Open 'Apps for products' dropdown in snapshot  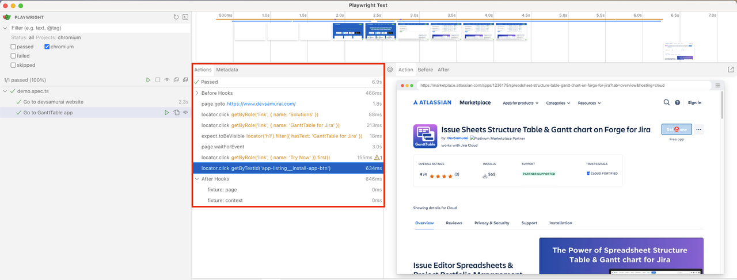[x=521, y=103]
